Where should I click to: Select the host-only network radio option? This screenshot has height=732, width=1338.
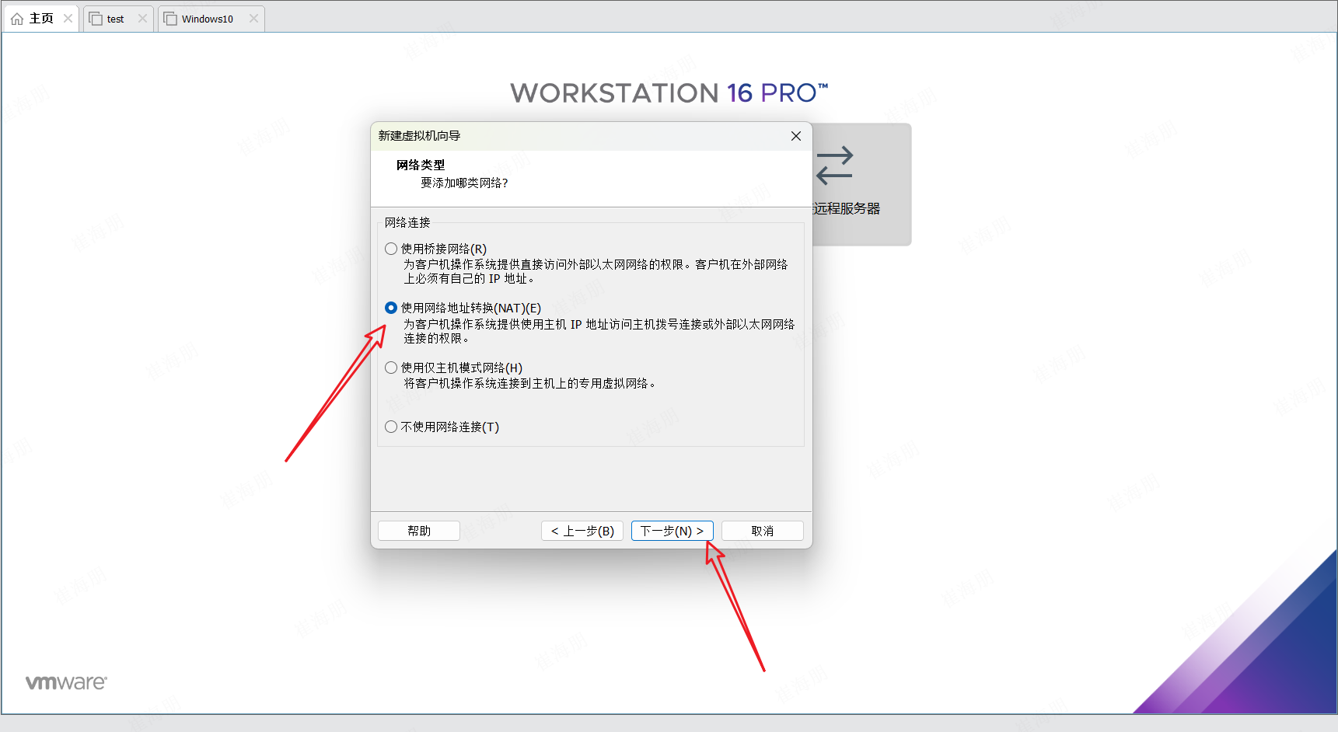pos(391,368)
